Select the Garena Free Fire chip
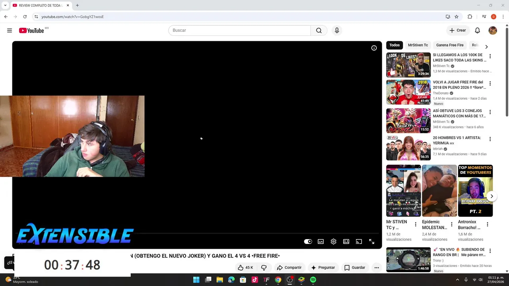 tap(450, 45)
